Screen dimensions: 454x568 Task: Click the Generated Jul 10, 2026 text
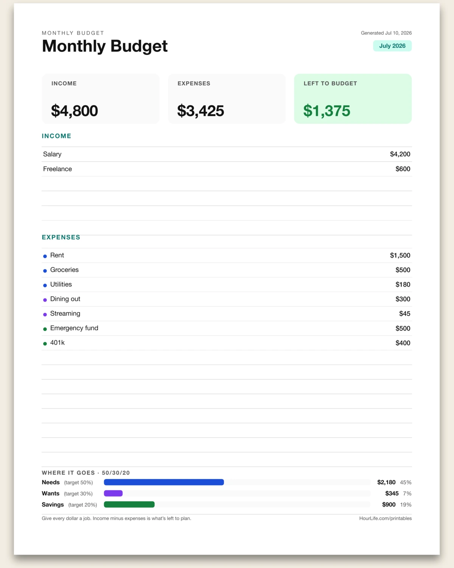386,33
